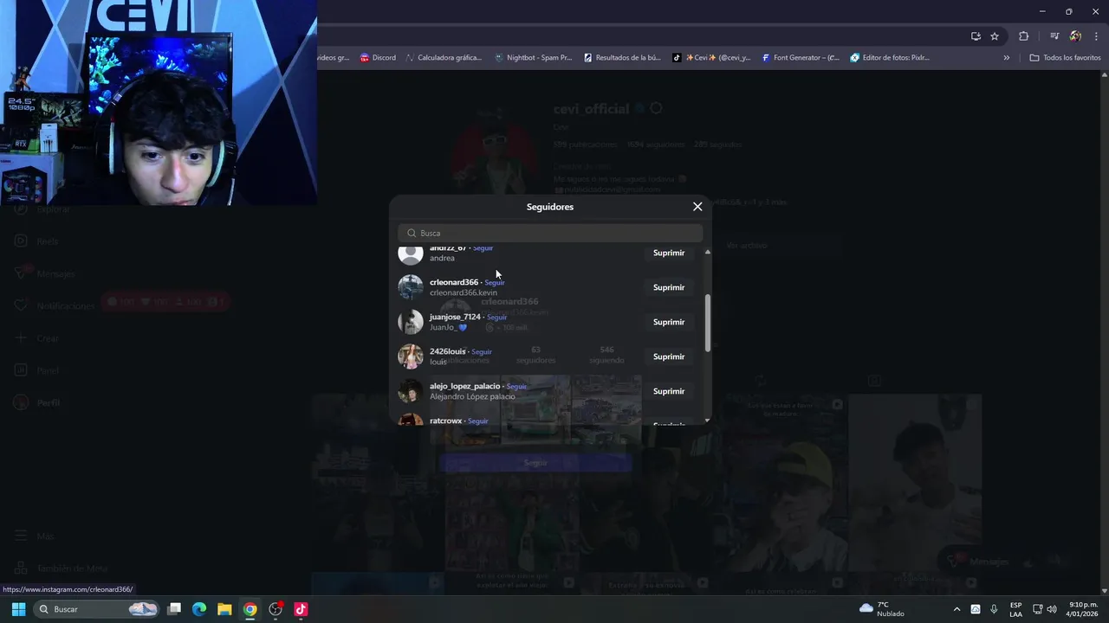This screenshot has height=623, width=1109.
Task: Click 2426louis's profile picture
Action: (x=411, y=356)
